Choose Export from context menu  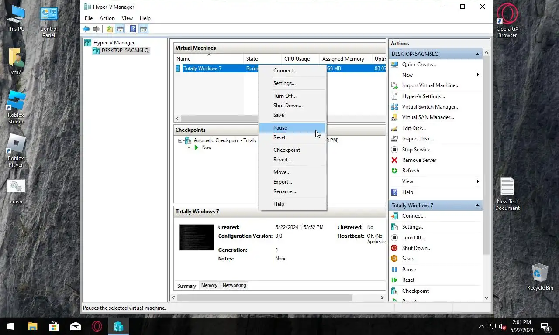click(293, 182)
